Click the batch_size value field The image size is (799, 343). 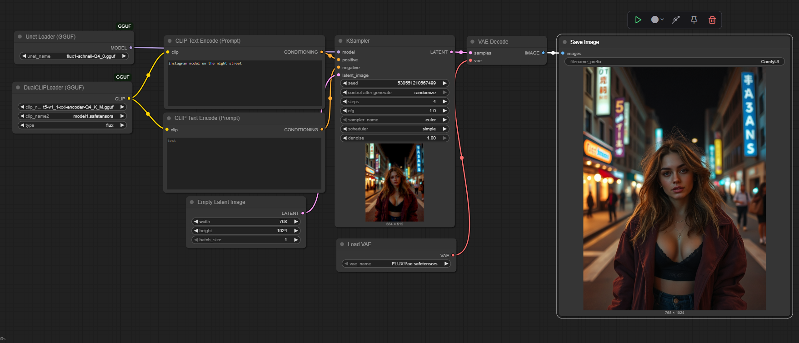pos(246,240)
